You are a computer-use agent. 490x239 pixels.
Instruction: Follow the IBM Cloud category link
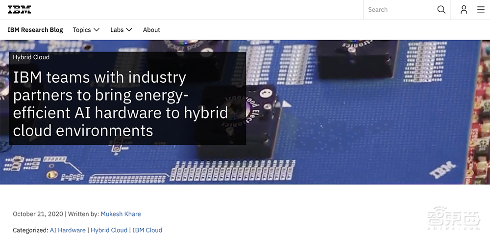147,230
